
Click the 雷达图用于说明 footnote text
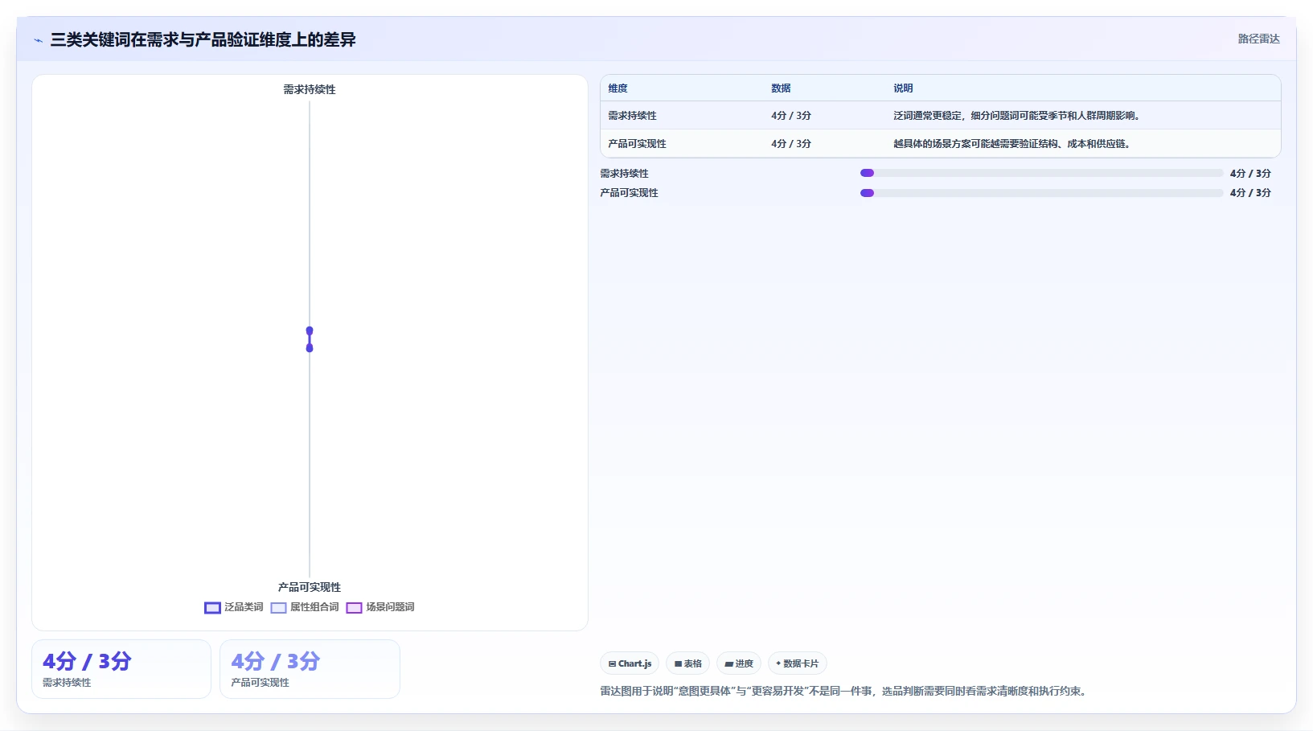(845, 691)
